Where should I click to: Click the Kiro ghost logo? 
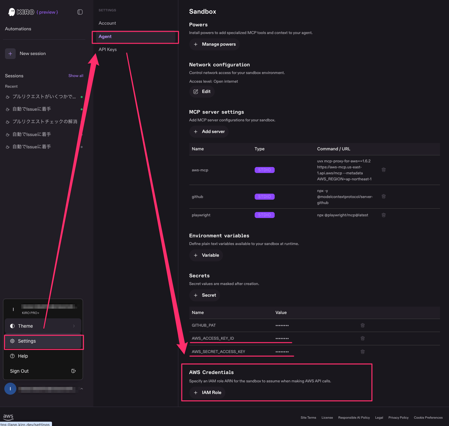[x=12, y=12]
